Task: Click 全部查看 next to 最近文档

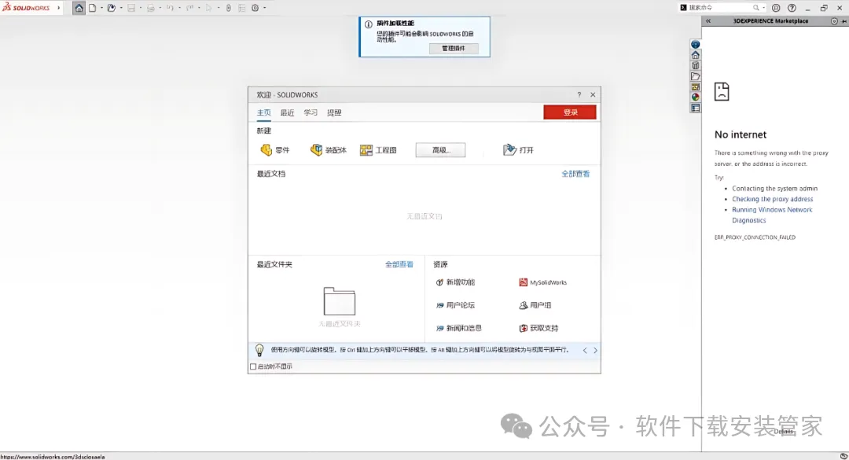Action: pos(575,174)
